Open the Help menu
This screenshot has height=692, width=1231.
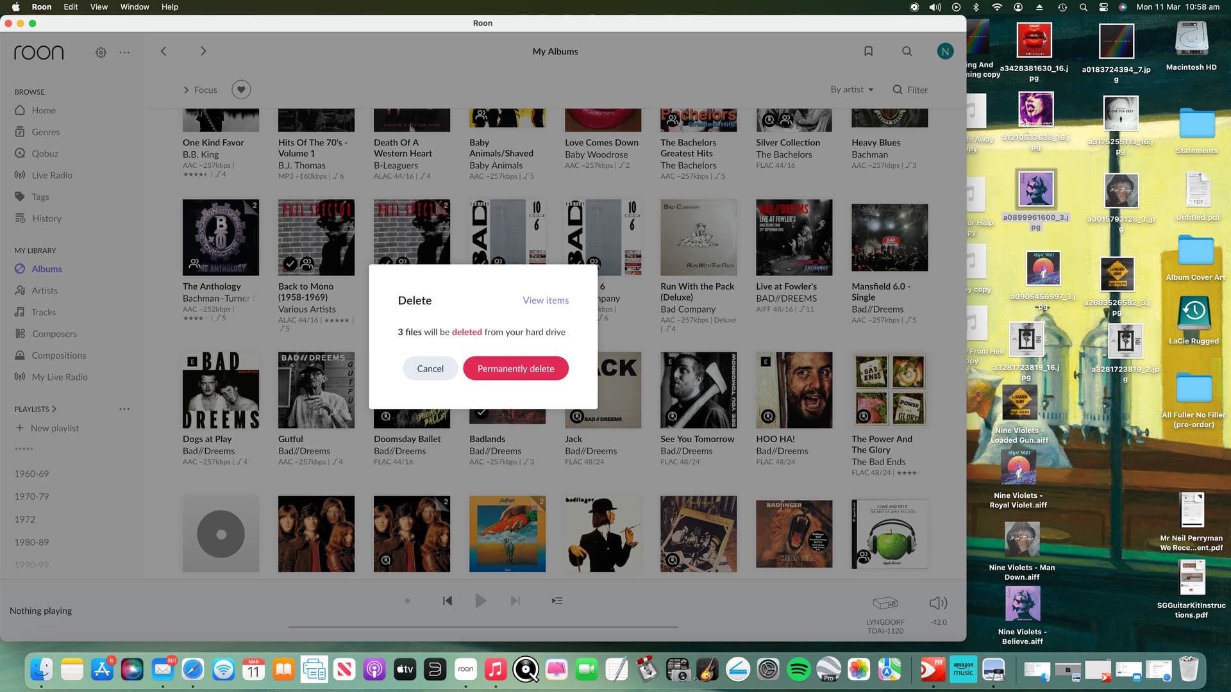point(170,7)
